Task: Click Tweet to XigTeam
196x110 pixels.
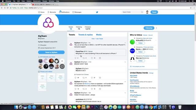Action: pyautogui.click(x=51, y=52)
